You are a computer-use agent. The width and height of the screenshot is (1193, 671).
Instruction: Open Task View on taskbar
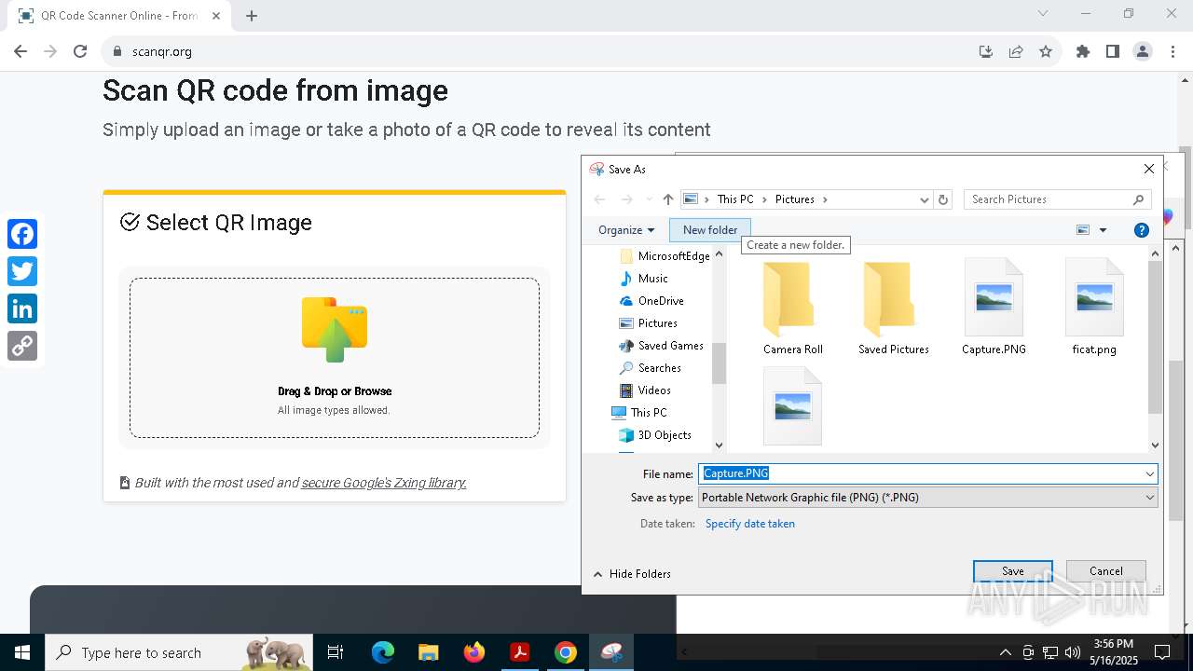coord(336,652)
